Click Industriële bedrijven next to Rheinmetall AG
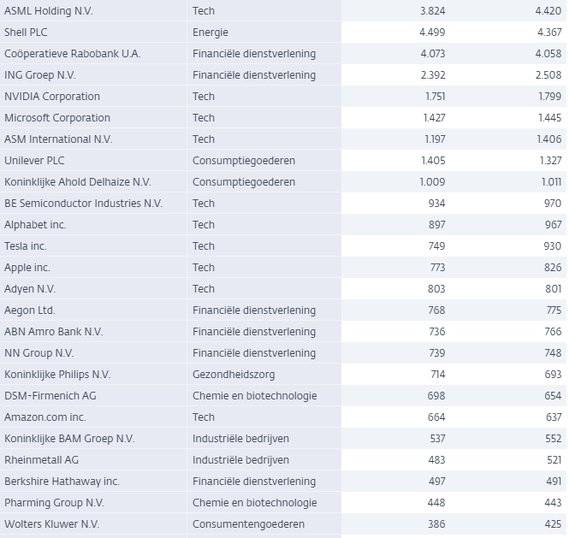The image size is (569, 538). pyautogui.click(x=240, y=460)
